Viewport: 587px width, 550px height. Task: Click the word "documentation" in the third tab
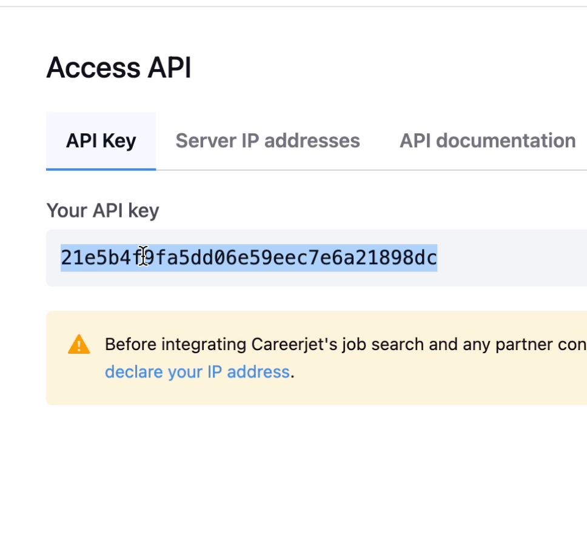tap(506, 141)
